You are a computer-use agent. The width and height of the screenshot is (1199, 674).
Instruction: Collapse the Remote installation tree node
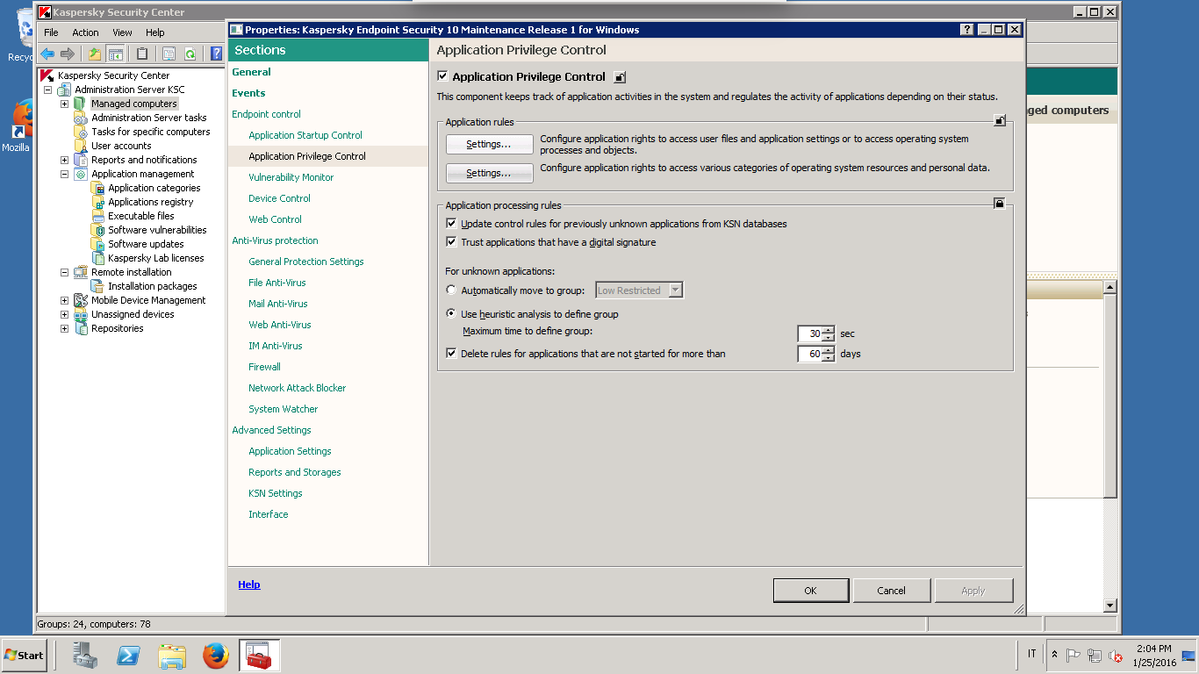[64, 272]
